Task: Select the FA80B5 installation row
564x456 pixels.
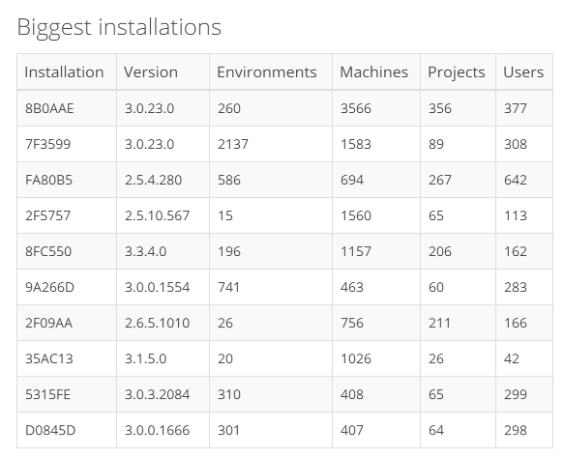Action: [x=284, y=180]
